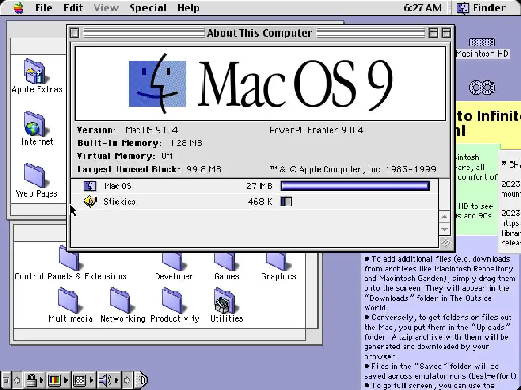Click the Stickies app icon in memory list
Screen dimensions: 521x390
90,201
